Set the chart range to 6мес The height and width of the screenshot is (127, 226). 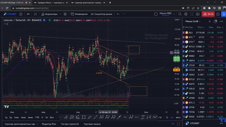(31, 117)
